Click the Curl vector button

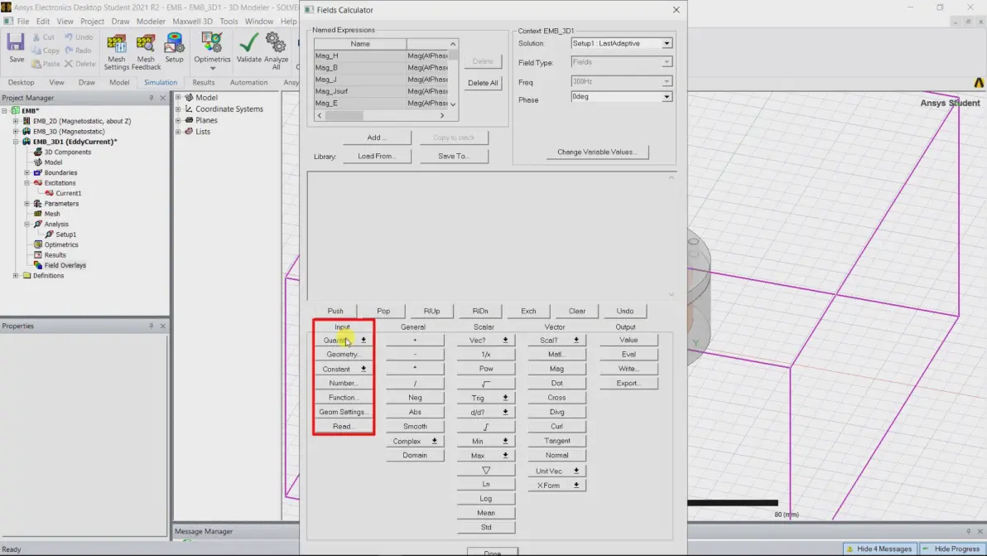556,426
